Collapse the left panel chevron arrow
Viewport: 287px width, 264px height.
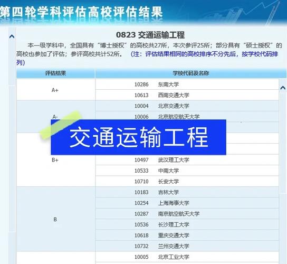coord(12,36)
